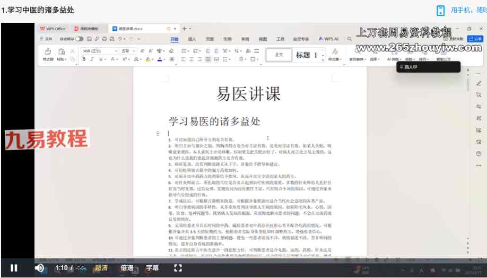Toggle 字幕 subtitles in the player
The height and width of the screenshot is (278, 487).
tap(152, 268)
